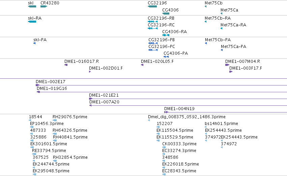Click the CG4306-PA protein feature
287x176 pixels.
tap(166, 57)
